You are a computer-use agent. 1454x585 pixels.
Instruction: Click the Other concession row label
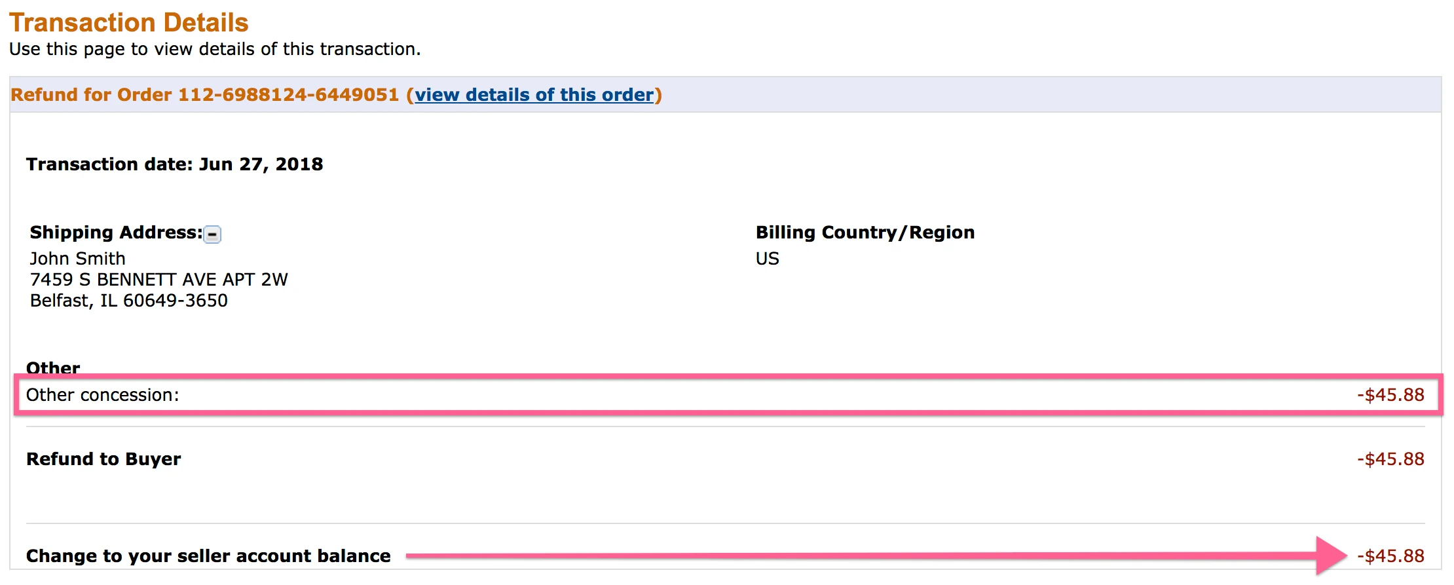[102, 395]
